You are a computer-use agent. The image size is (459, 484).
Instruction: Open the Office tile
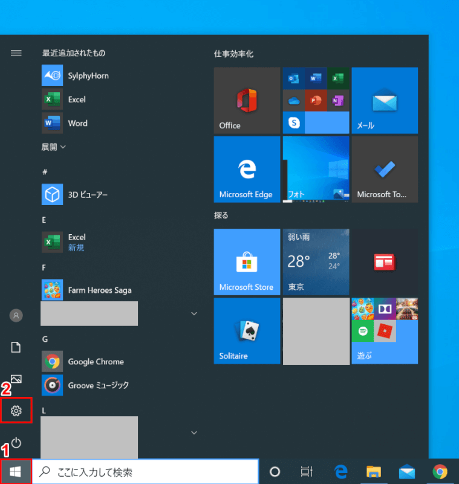(x=247, y=100)
